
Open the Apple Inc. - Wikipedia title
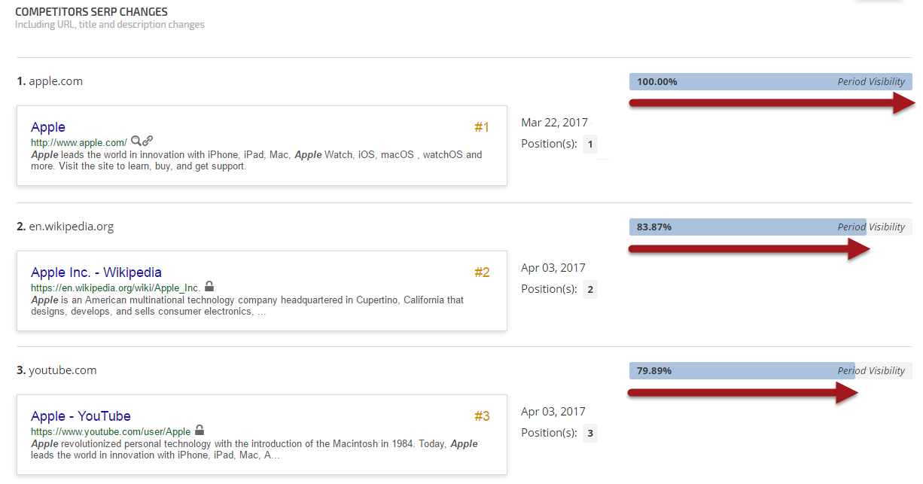[96, 272]
